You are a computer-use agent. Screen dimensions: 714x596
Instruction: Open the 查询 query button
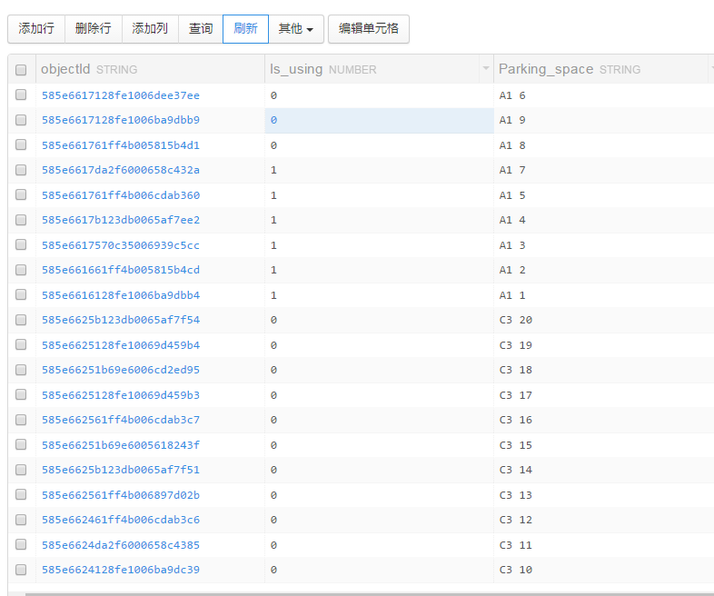pos(201,29)
